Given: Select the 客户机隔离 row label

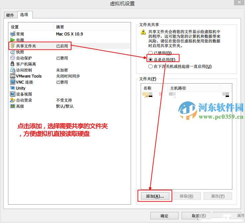Looking at the screenshot, I should 26,64.
